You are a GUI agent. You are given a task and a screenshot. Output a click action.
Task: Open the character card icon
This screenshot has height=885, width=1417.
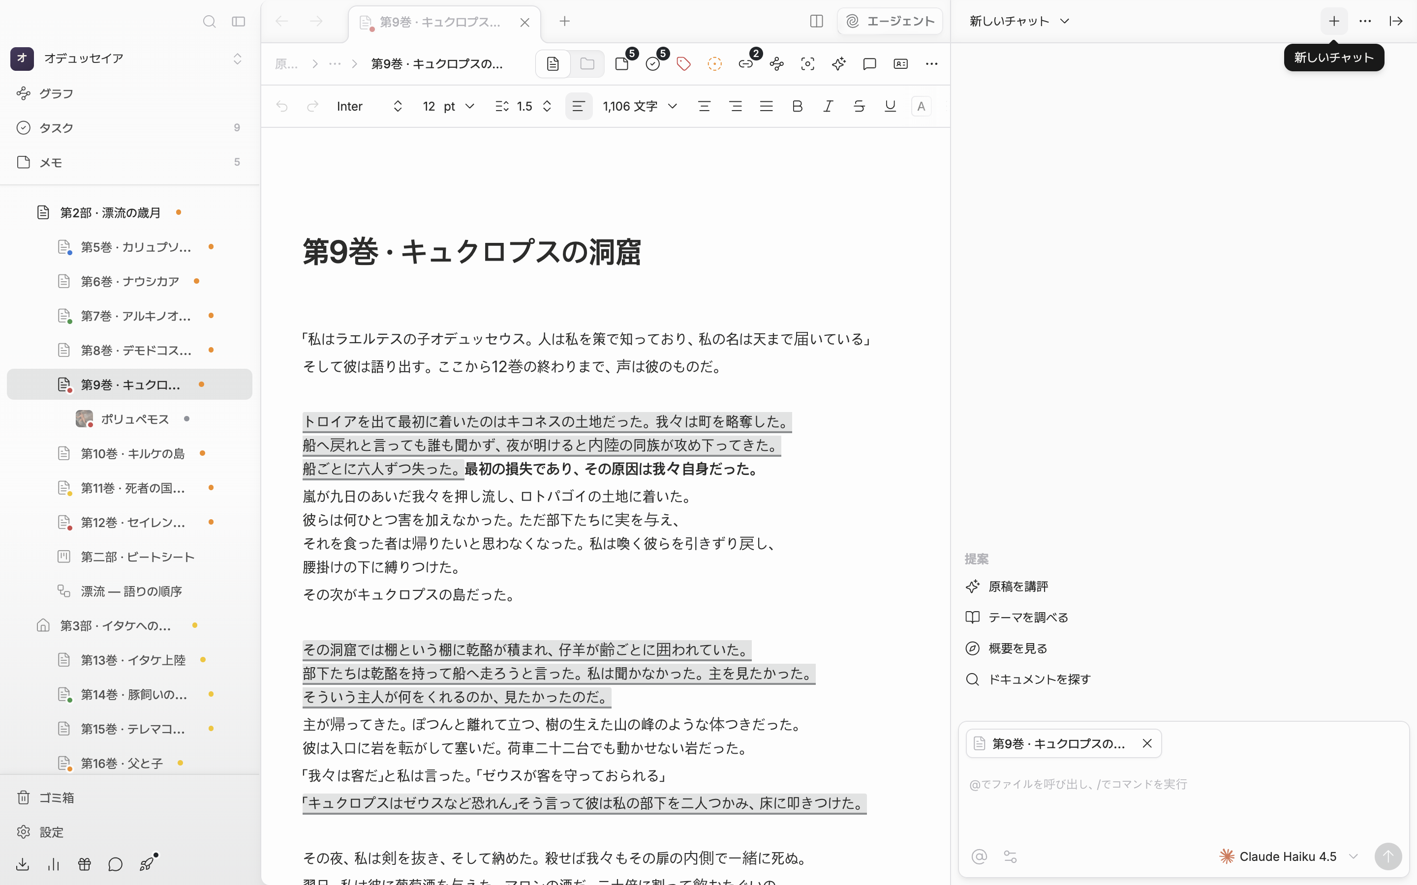[x=900, y=64]
